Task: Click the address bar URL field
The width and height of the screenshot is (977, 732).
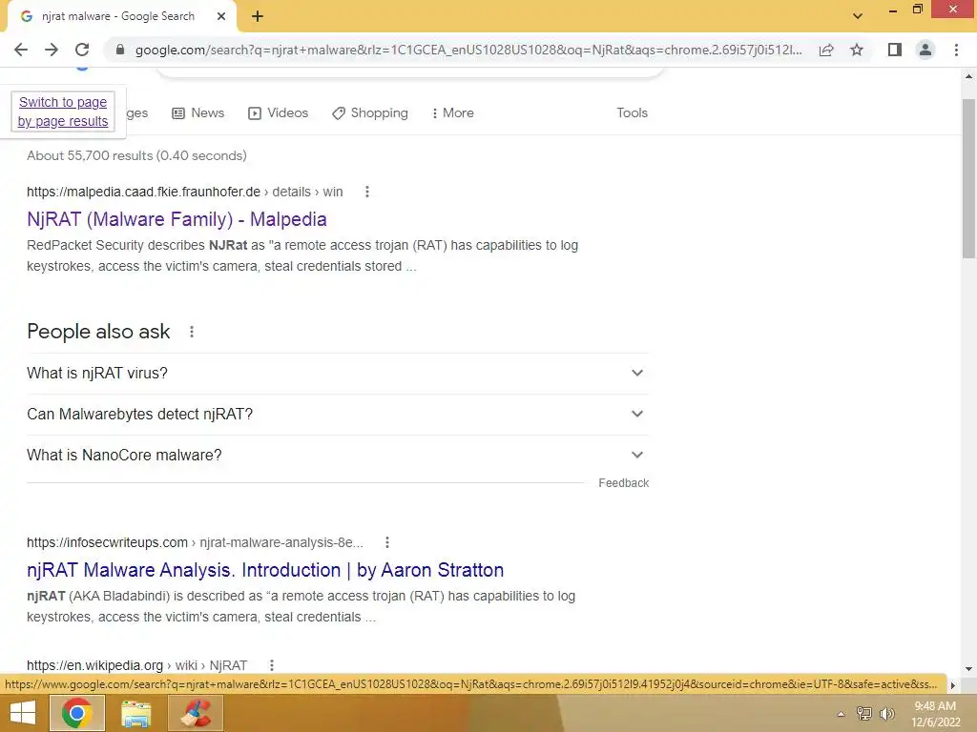Action: [x=468, y=50]
